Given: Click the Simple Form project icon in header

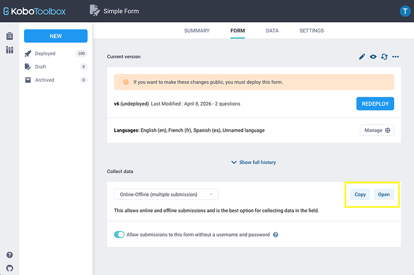Looking at the screenshot, I should click(x=95, y=11).
